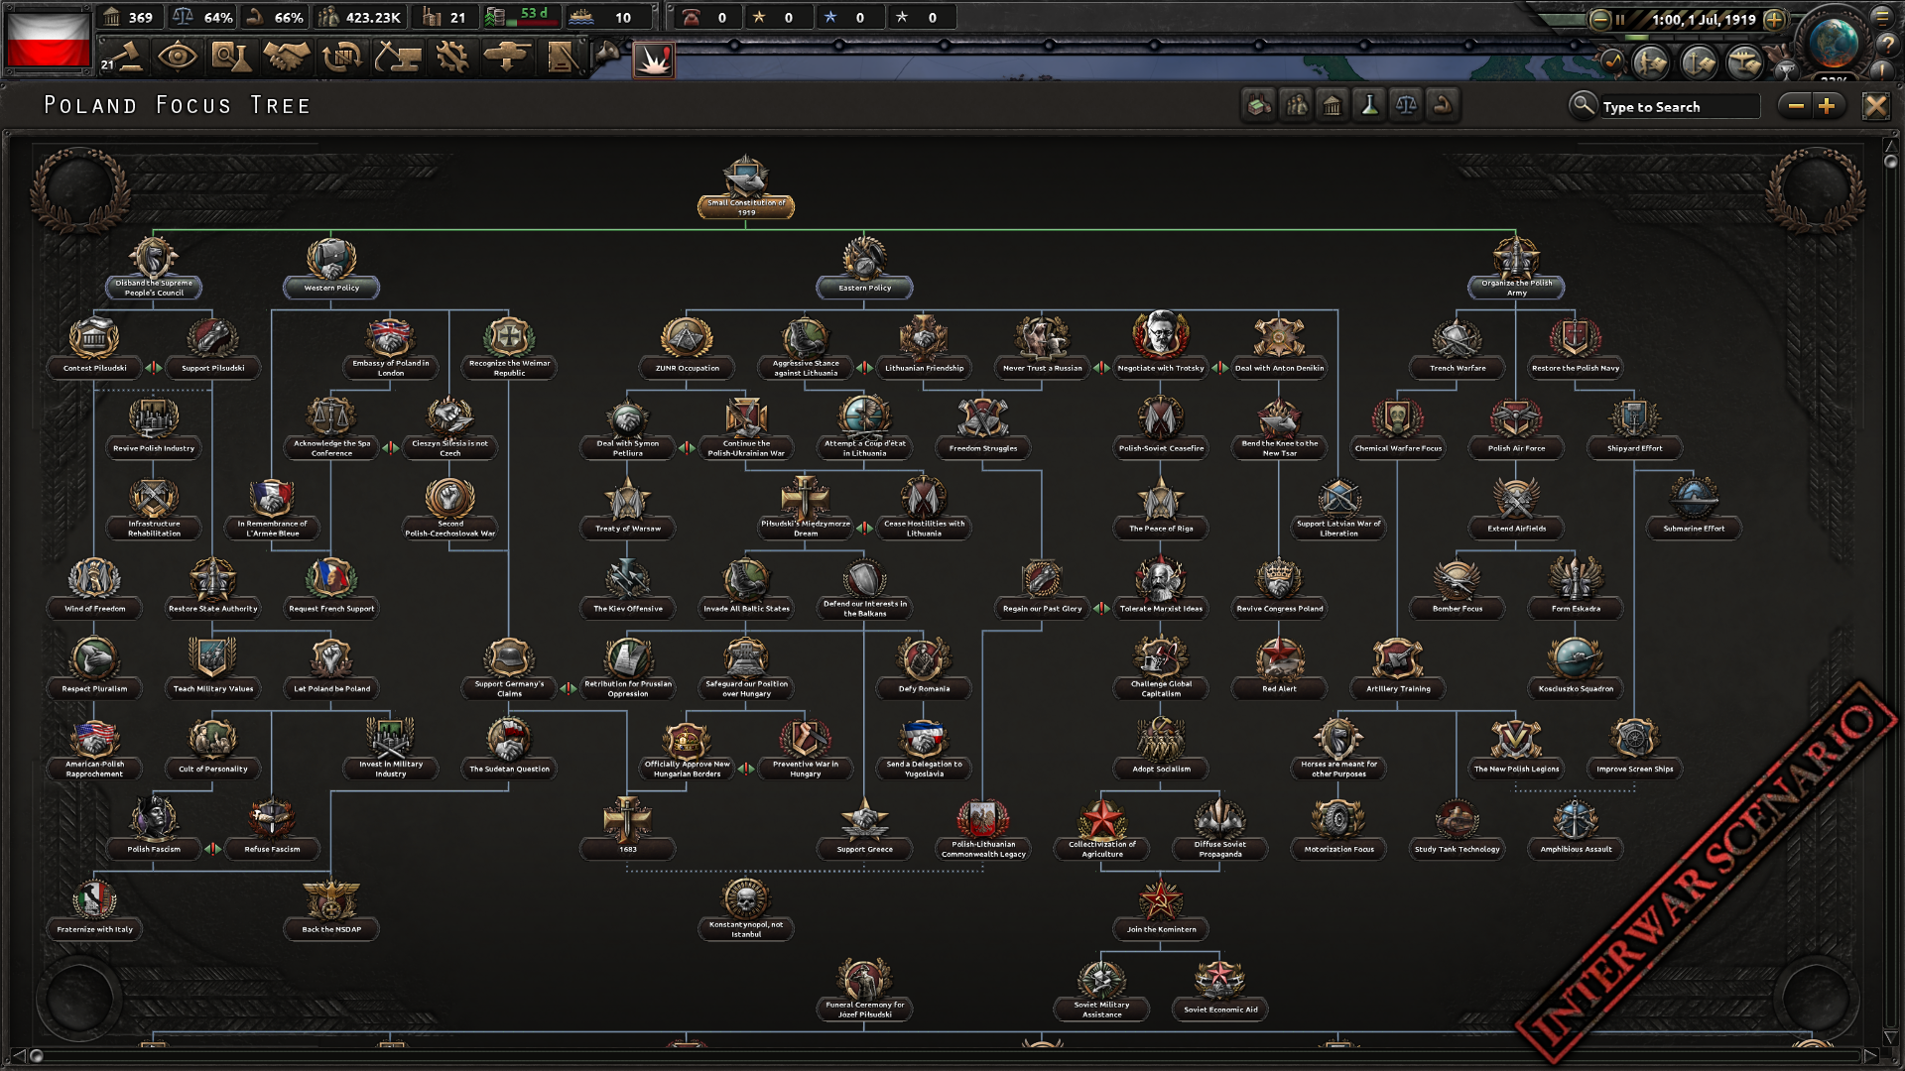Zoom in the focus tree
Viewport: 1905px width, 1071px height.
[1828, 106]
